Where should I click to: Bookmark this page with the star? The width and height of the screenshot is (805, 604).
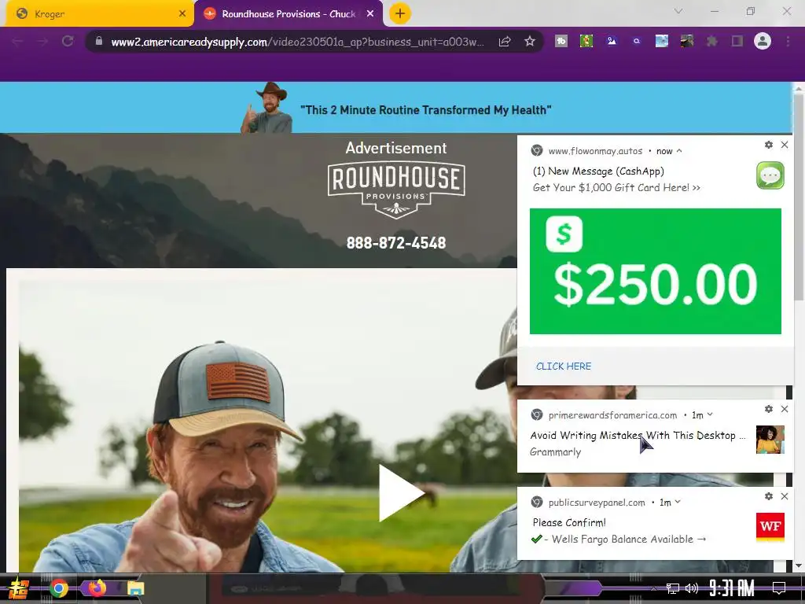coord(530,41)
